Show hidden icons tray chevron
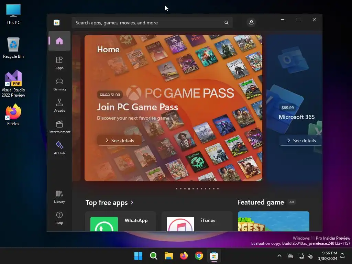 [x=279, y=256]
